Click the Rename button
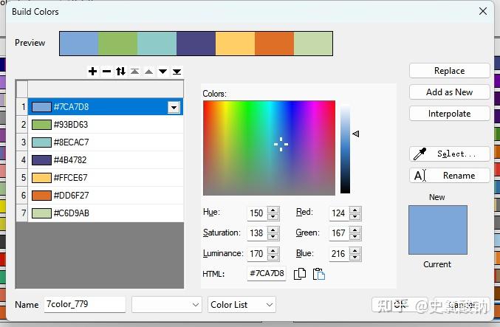The image size is (500, 327). click(449, 176)
